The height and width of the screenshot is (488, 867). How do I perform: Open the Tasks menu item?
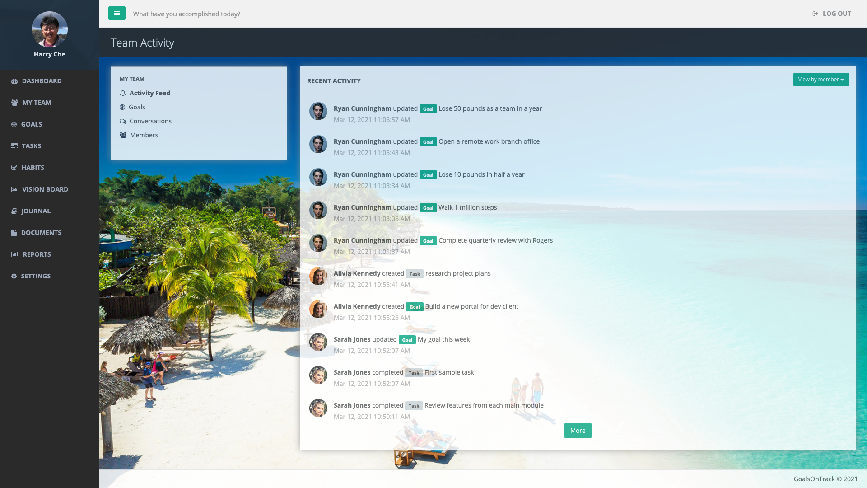coord(31,146)
